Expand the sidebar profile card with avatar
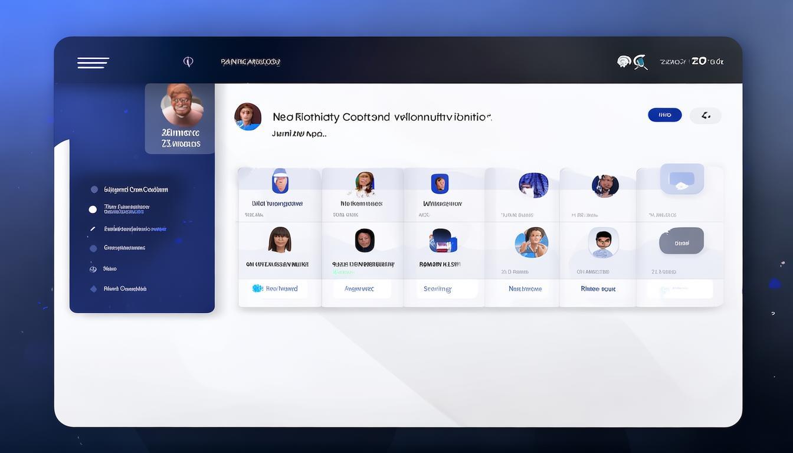This screenshot has height=453, width=793. pos(181,119)
